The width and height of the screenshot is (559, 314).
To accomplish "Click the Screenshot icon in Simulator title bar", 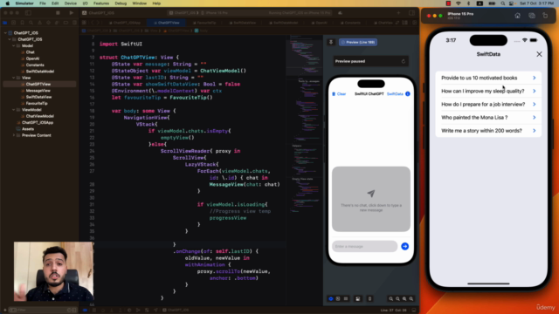I will coord(532,16).
